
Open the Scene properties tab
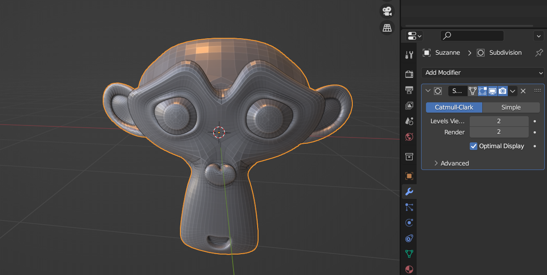[x=409, y=121]
